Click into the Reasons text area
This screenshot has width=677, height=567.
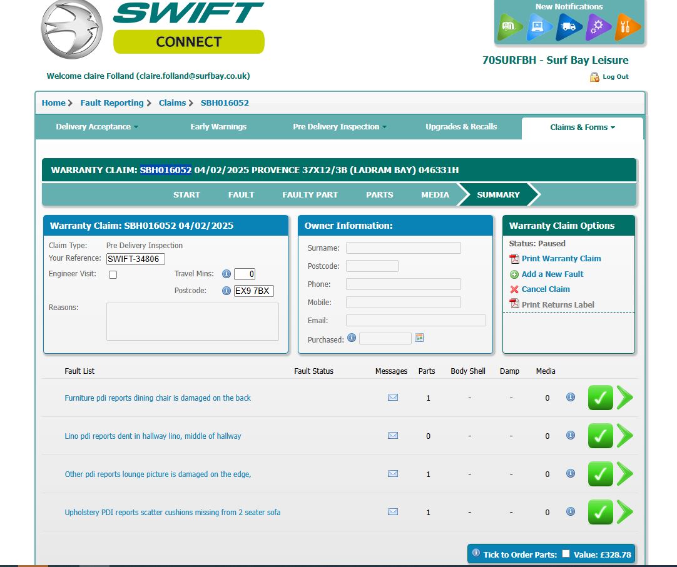tap(192, 322)
